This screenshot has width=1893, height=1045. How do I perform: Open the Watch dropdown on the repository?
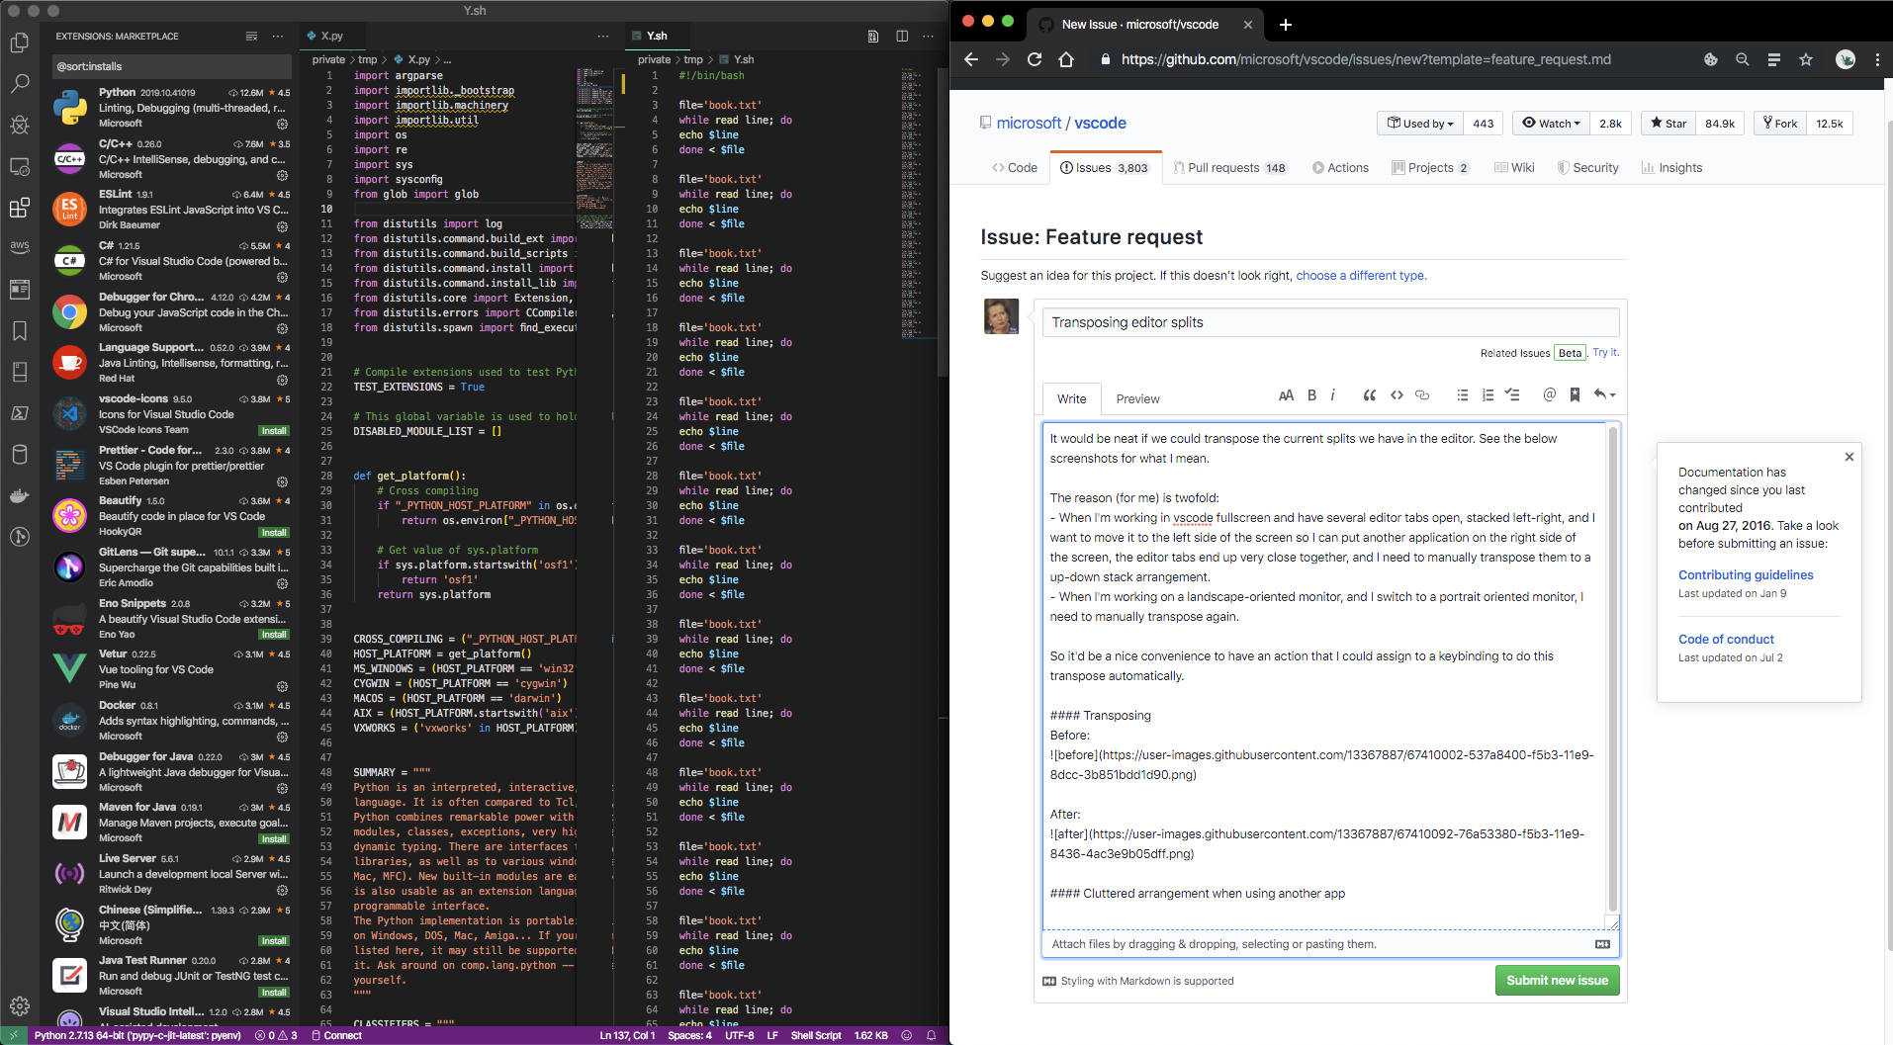(1549, 123)
